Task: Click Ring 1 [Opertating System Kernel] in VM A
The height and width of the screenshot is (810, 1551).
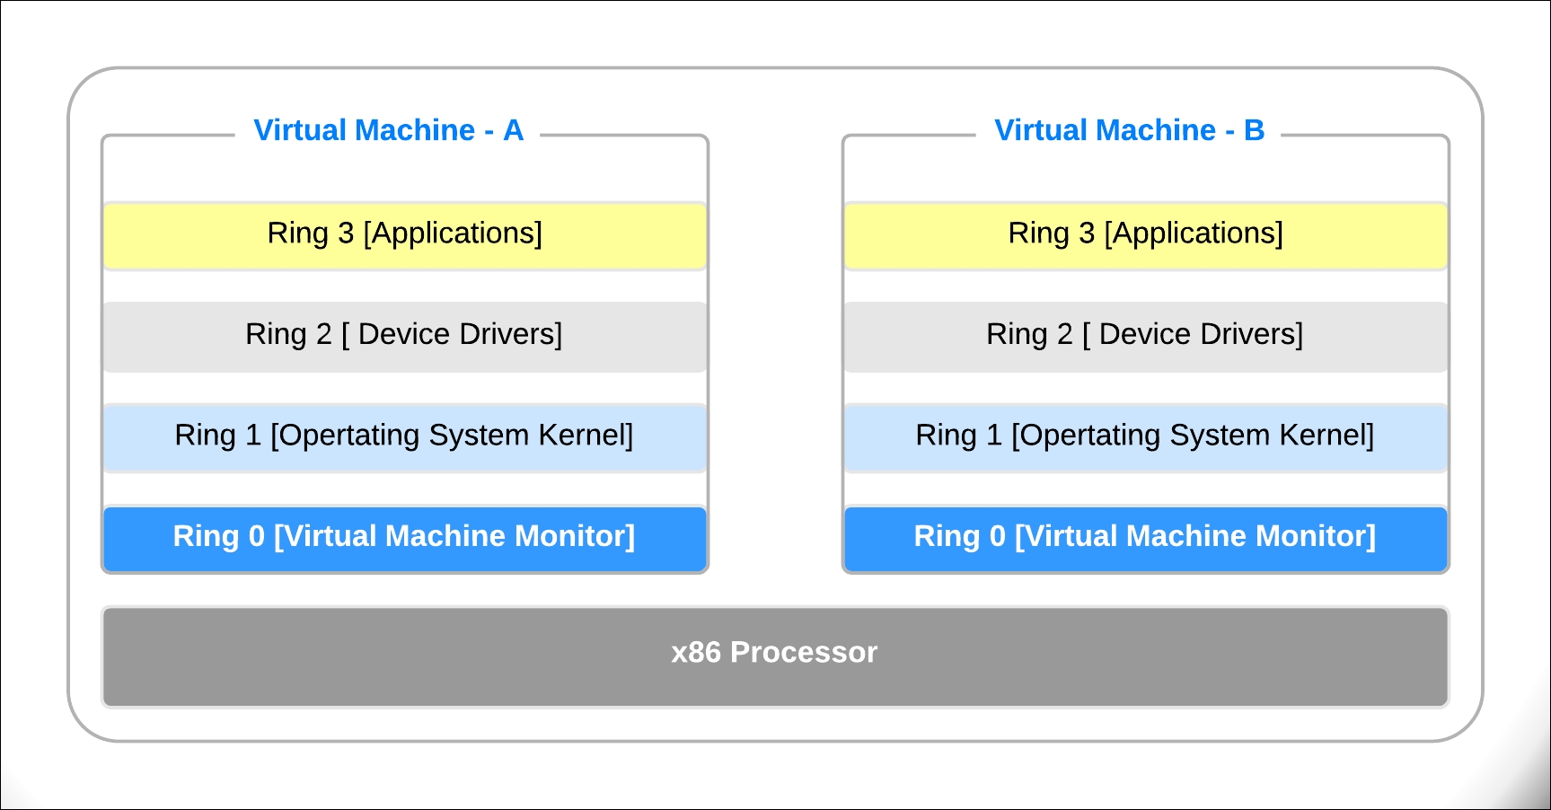Action: (x=405, y=438)
